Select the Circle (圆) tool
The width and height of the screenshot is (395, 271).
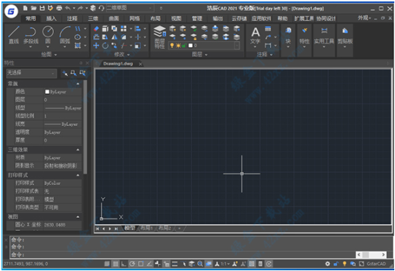point(48,36)
